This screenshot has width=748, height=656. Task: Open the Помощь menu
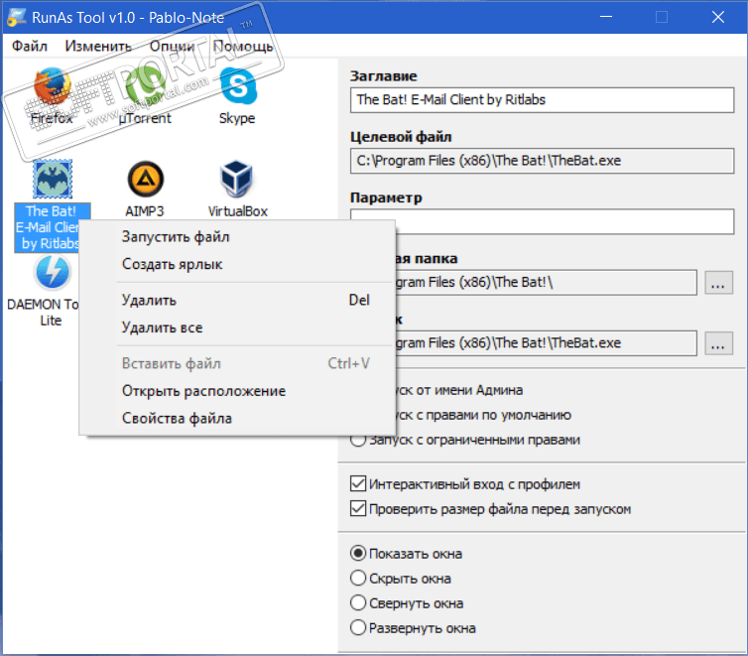click(243, 47)
